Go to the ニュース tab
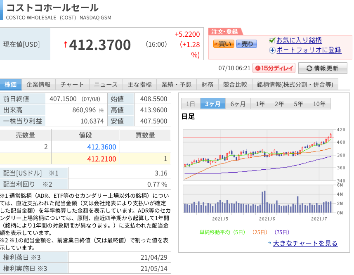This screenshot has width=354, height=275. pos(106,85)
